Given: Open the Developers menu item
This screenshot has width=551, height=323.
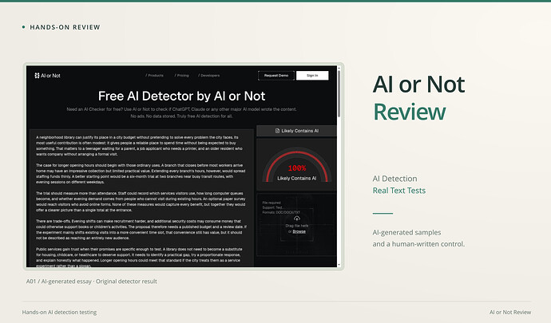Looking at the screenshot, I should 208,76.
